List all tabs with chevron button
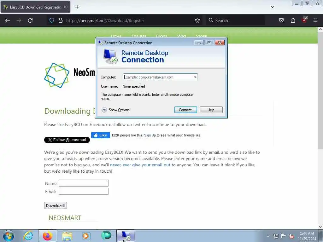Image resolution: width=323 pixels, height=242 pixels. (272, 7)
